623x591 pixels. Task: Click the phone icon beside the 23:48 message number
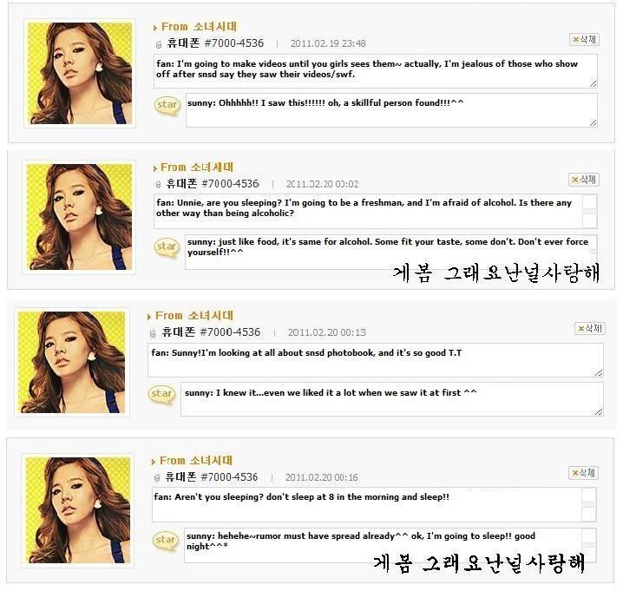(x=159, y=44)
